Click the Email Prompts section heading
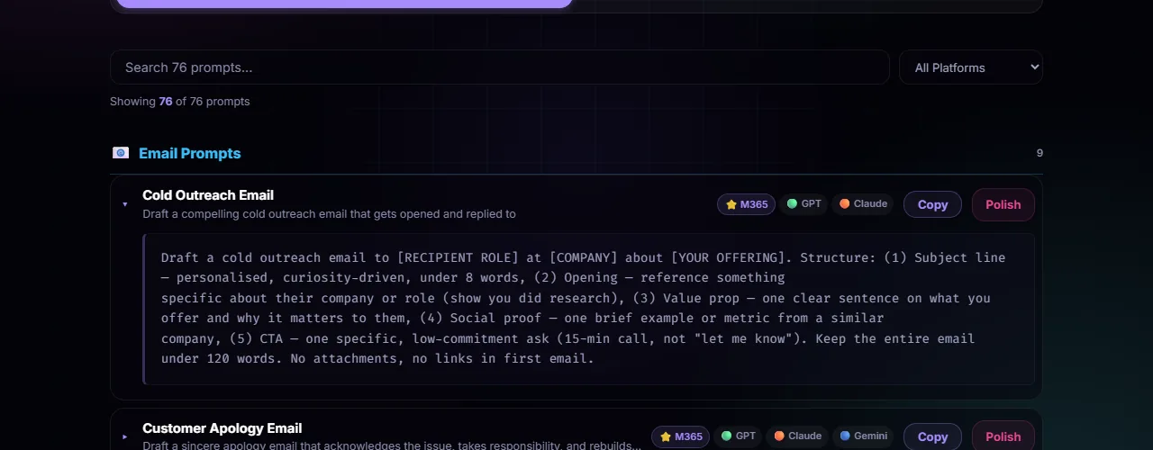 coord(189,153)
